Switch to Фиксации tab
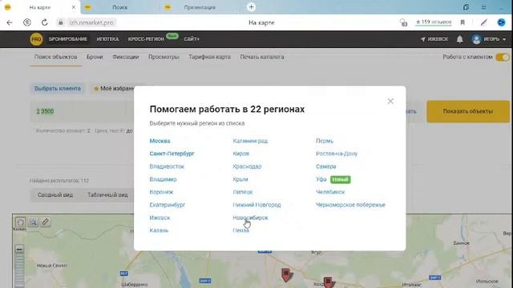 (126, 57)
